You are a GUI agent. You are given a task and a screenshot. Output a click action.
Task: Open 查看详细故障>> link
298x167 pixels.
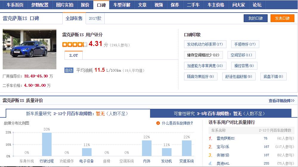click(x=282, y=101)
